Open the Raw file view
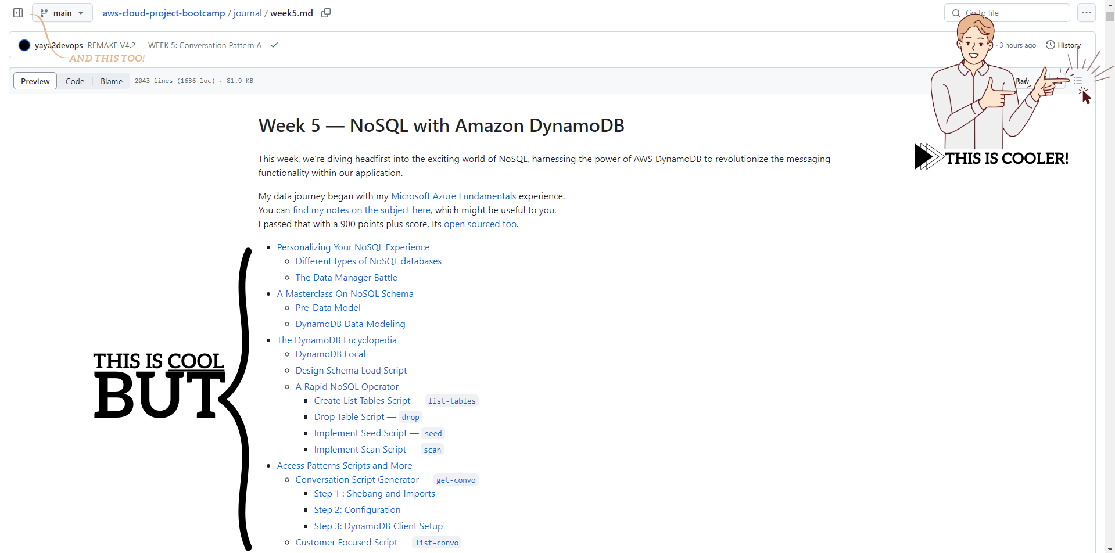The image size is (1115, 553). coord(1022,81)
